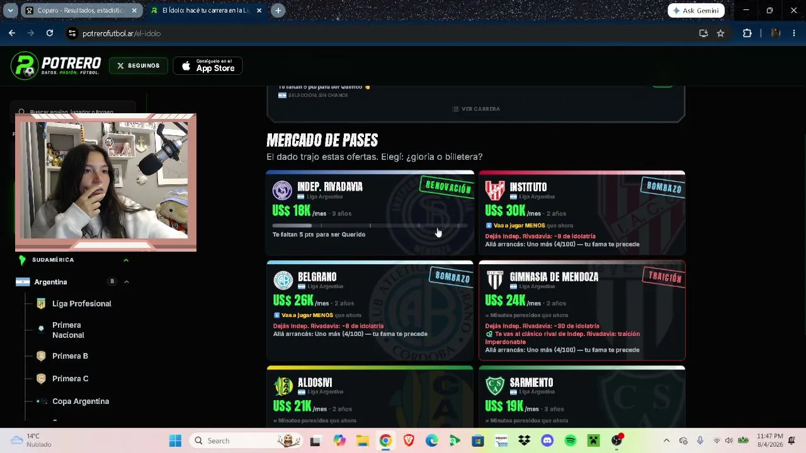Choose the Aldosivi offer name
The width and height of the screenshot is (806, 453).
315,383
